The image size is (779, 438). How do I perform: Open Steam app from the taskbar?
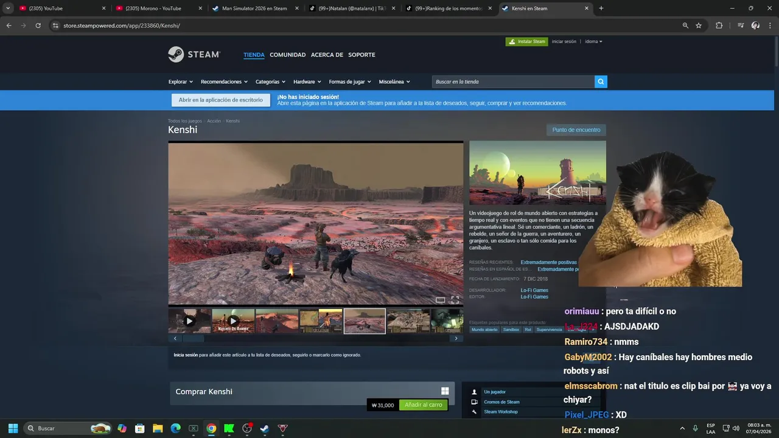click(265, 428)
